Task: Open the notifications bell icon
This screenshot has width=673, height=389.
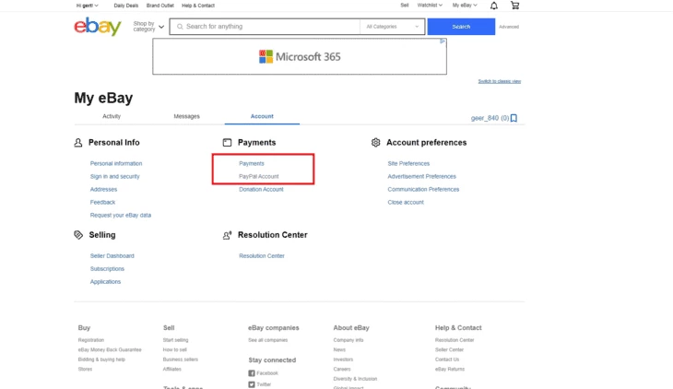Action: pos(493,6)
